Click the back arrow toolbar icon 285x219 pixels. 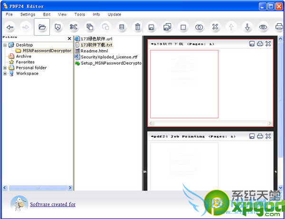pyautogui.click(x=9, y=27)
